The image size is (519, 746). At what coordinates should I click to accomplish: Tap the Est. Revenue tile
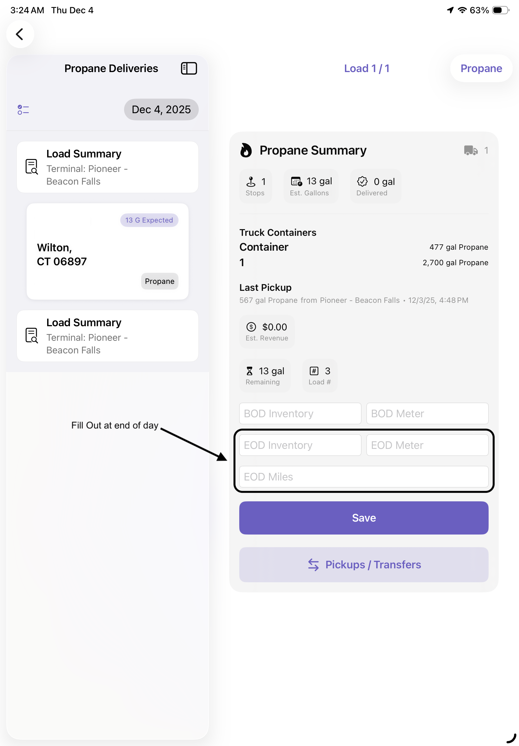(x=267, y=332)
